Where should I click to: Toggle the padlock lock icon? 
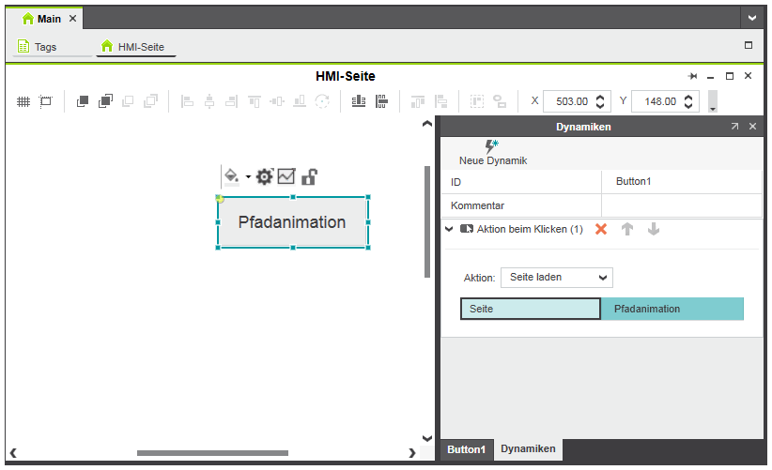click(x=309, y=176)
